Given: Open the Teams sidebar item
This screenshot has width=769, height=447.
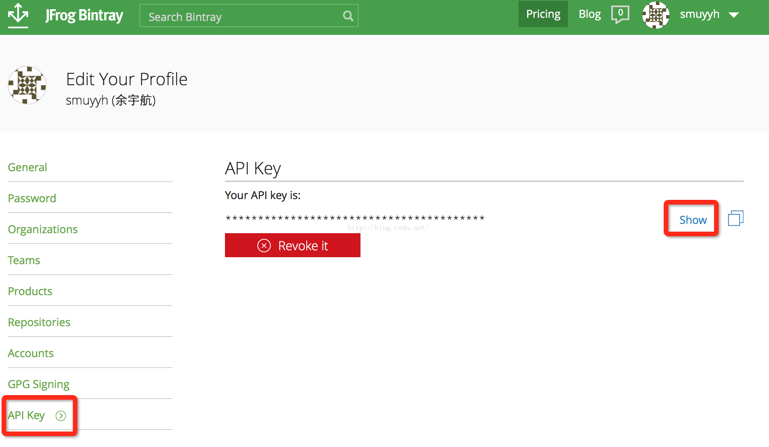Looking at the screenshot, I should click(x=24, y=260).
